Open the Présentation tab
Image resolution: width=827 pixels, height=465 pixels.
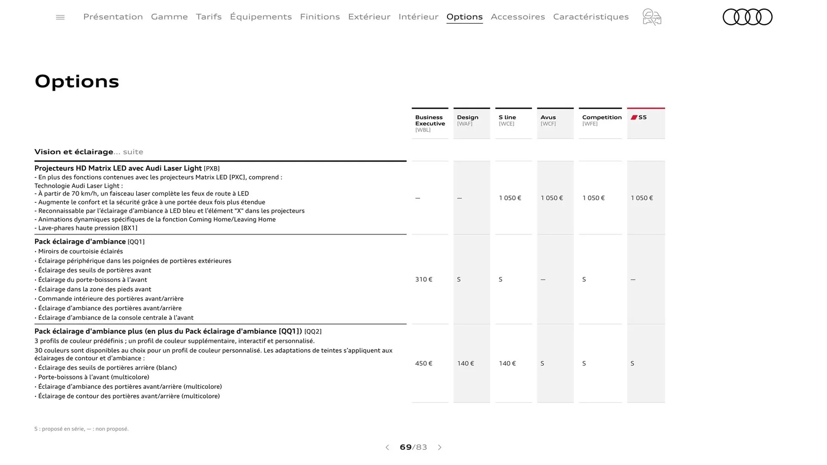click(x=113, y=17)
